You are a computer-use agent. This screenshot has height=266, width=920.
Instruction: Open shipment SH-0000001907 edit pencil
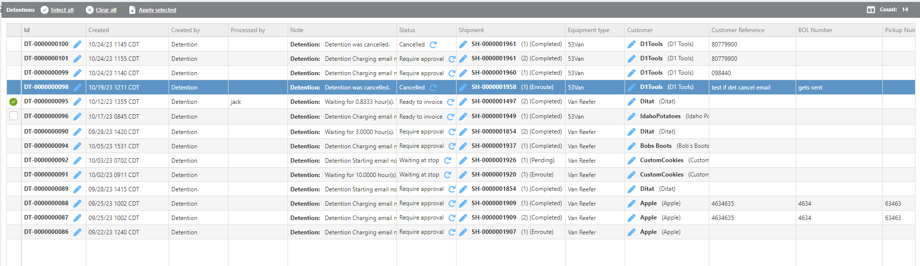click(x=463, y=232)
